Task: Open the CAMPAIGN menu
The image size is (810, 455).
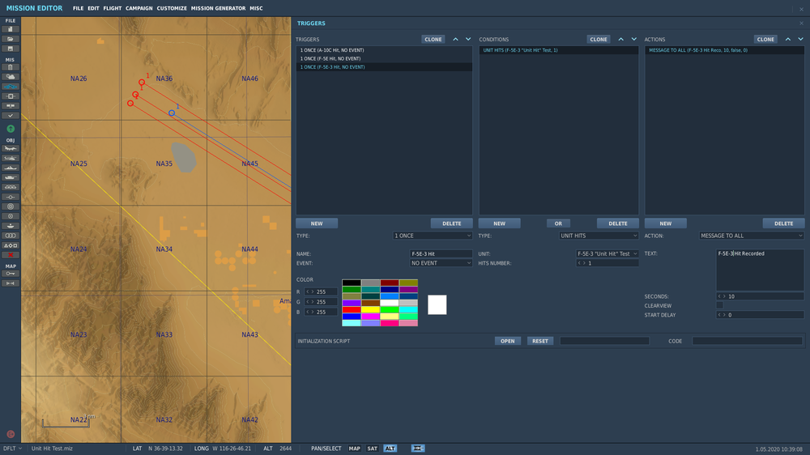Action: point(139,8)
